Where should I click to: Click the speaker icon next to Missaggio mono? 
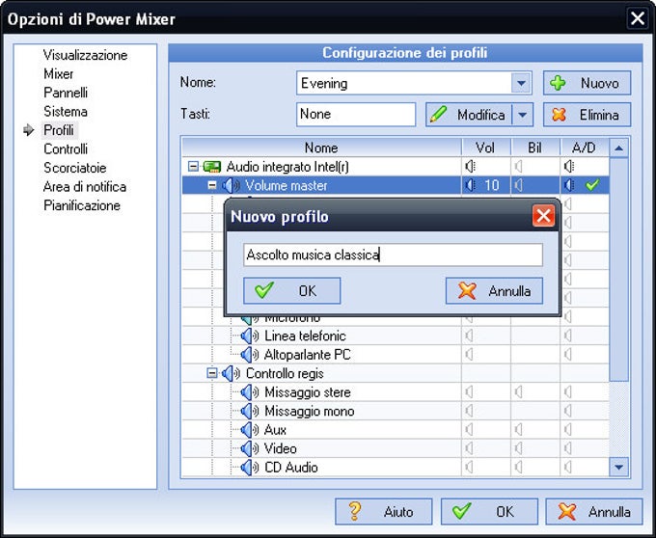point(250,411)
